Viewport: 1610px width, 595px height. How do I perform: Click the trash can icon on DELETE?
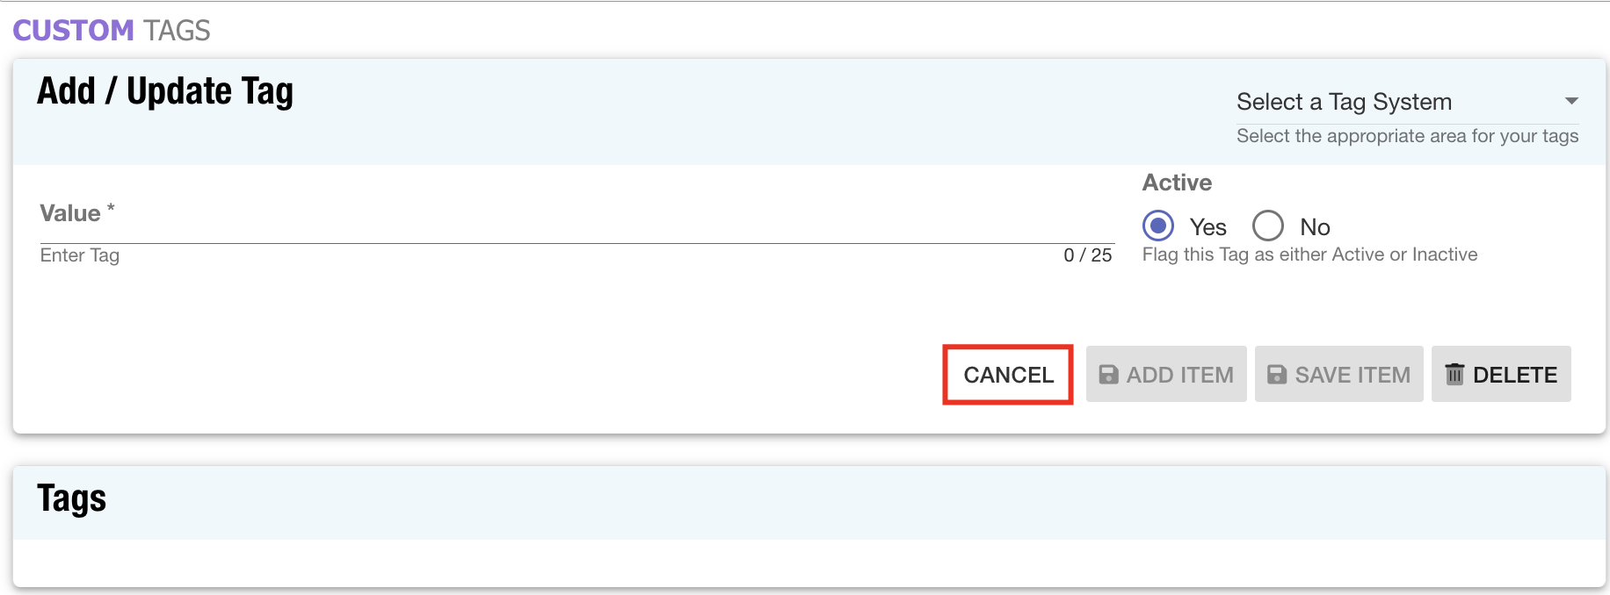tap(1454, 375)
